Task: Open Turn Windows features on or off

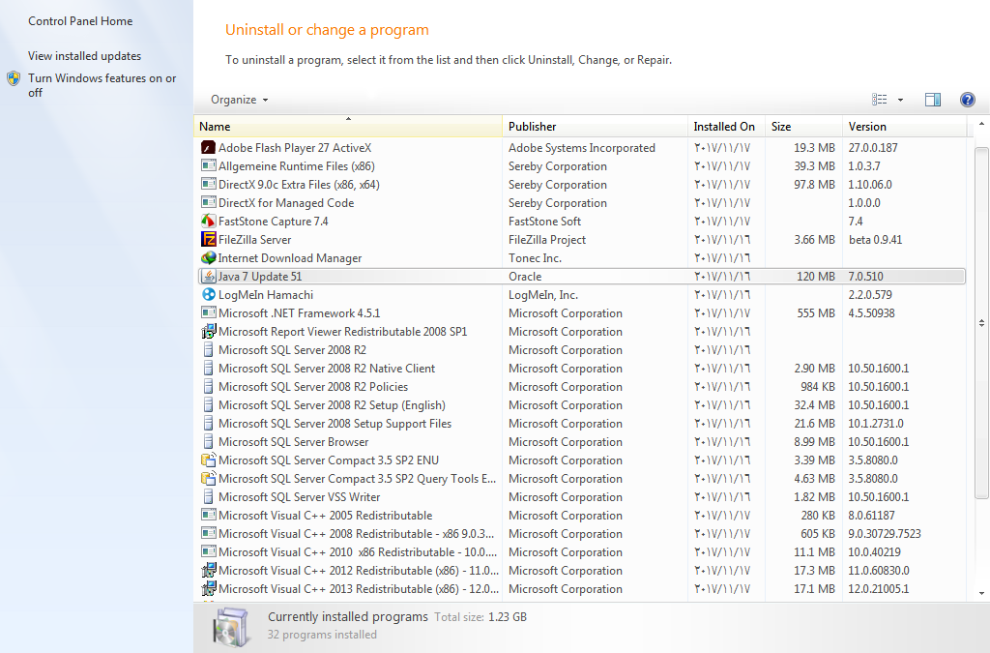Action: coord(102,85)
